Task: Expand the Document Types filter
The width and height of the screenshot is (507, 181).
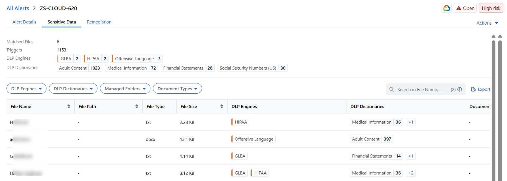Action: point(177,89)
